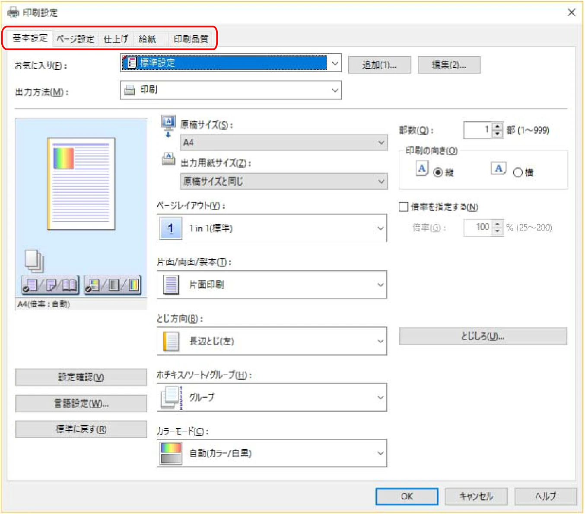585x514 pixels.
Task: Decrease 部数 copies with down arrow
Action: click(498, 134)
